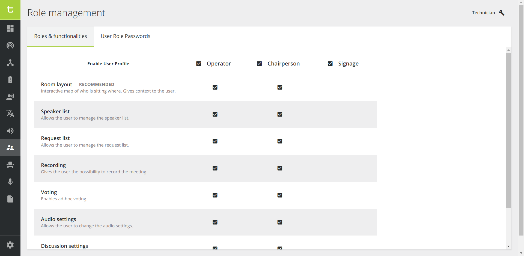Open the interpretation language icon

pyautogui.click(x=10, y=114)
